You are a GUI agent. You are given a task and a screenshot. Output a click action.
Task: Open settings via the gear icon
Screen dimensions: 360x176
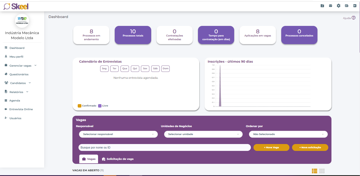[x=339, y=6]
